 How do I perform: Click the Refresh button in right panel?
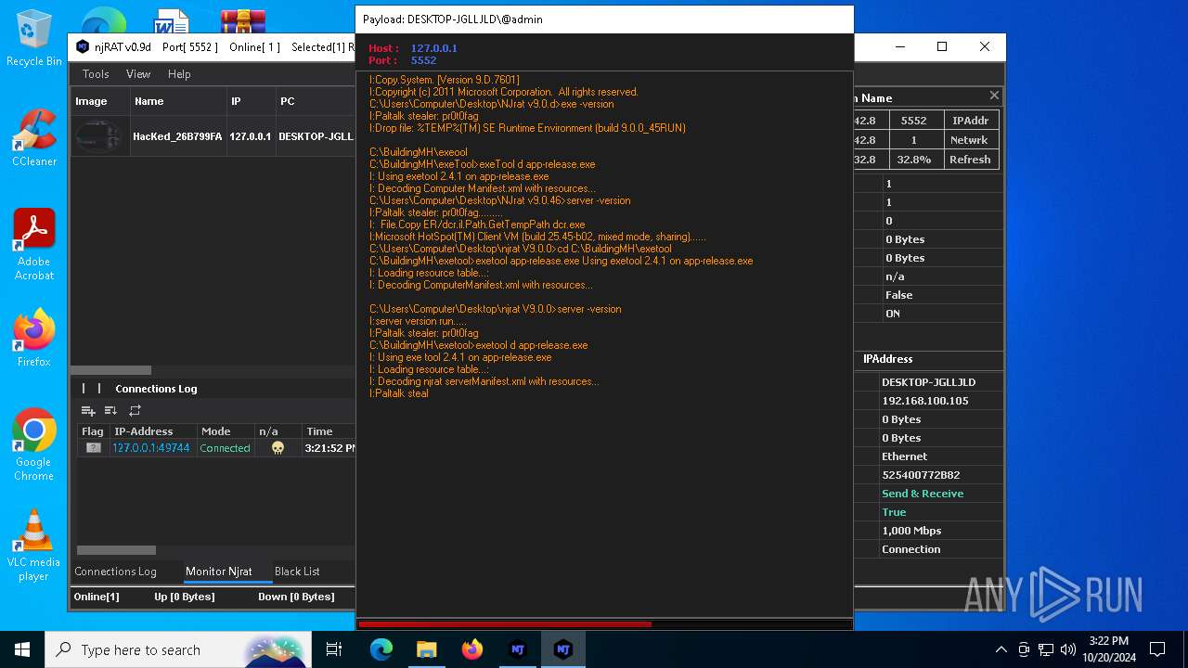tap(970, 160)
